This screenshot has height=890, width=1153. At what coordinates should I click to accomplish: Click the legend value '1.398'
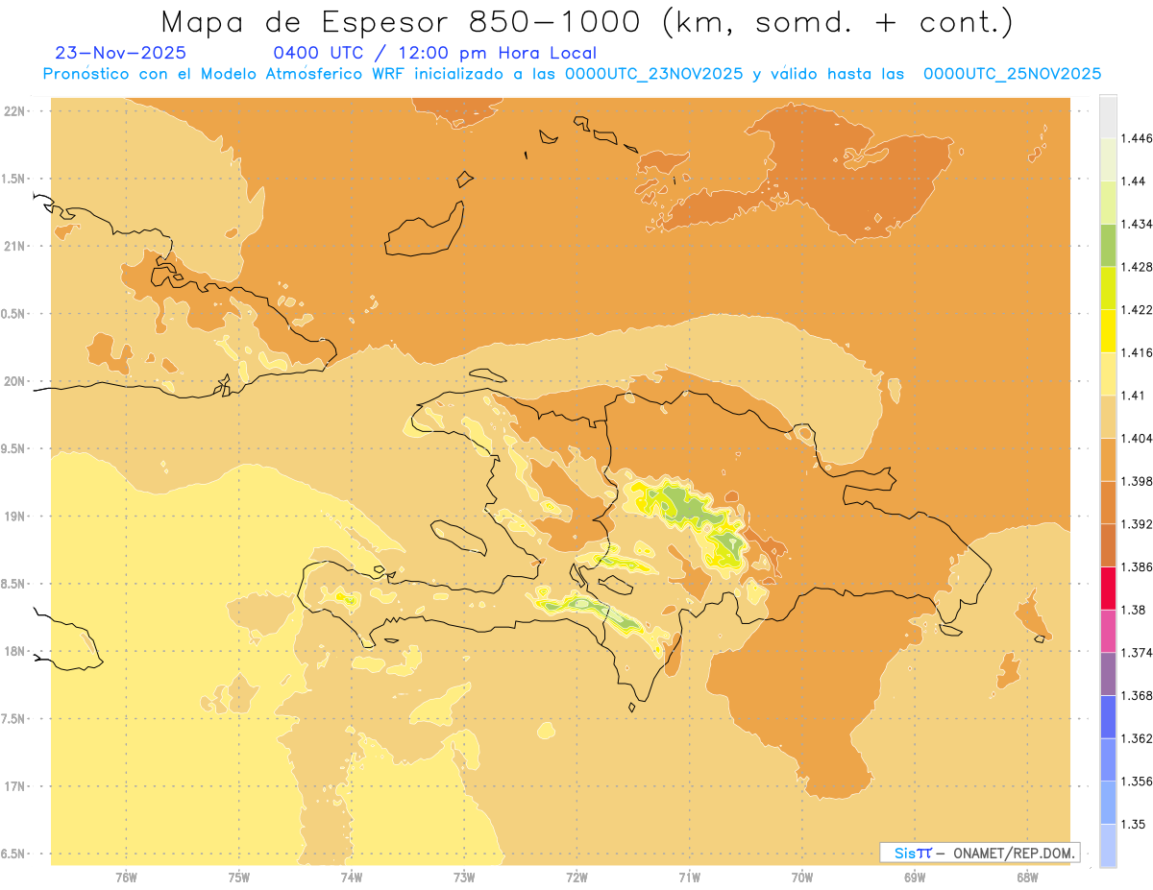click(x=1136, y=481)
